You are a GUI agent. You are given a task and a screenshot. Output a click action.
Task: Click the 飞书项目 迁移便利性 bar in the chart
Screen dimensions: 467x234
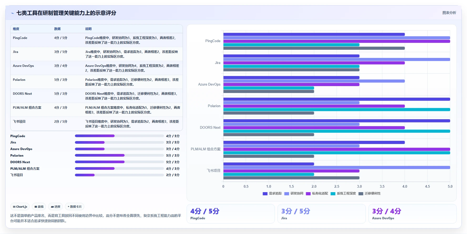coord(291,178)
